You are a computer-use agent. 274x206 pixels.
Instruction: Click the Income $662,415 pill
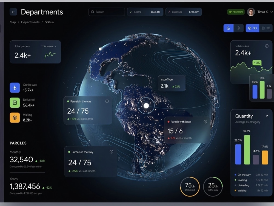(145, 12)
